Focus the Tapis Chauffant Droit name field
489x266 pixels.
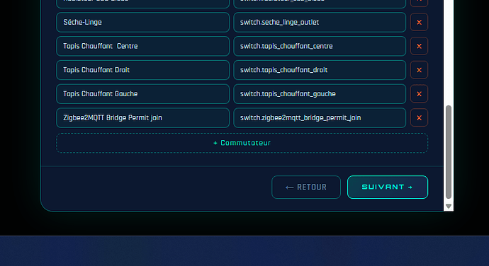143,70
